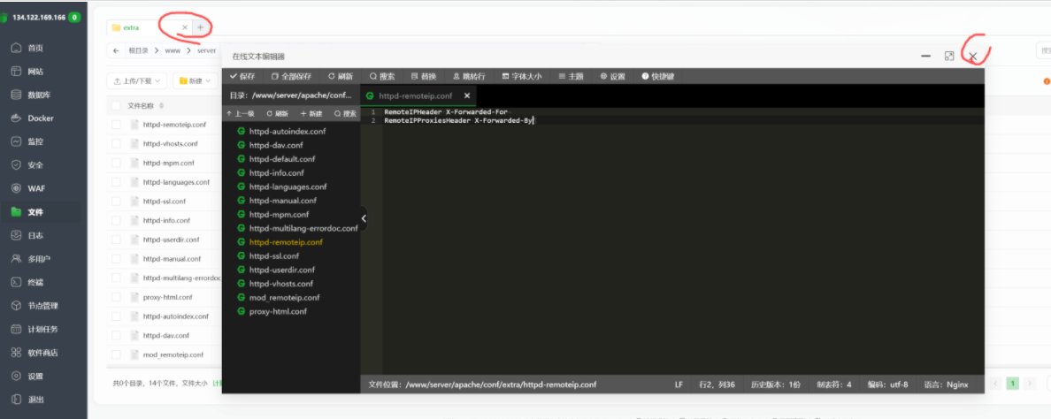Go to www in the breadcrumb

(x=173, y=51)
